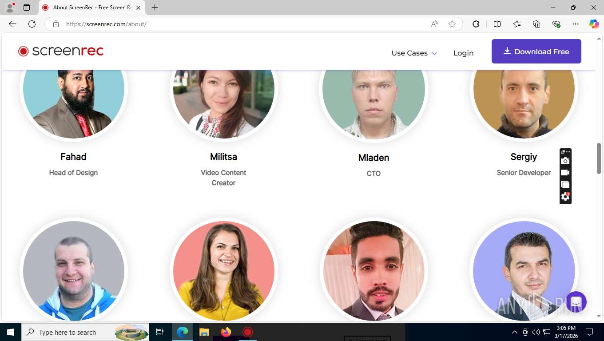This screenshot has height=341, width=604.
Task: Open the tab actions menu icon
Action: tap(27, 8)
